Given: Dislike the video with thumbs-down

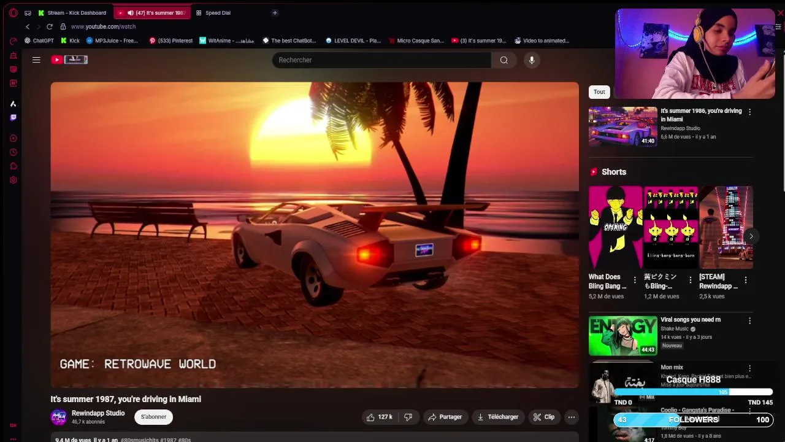Looking at the screenshot, I should coord(408,417).
